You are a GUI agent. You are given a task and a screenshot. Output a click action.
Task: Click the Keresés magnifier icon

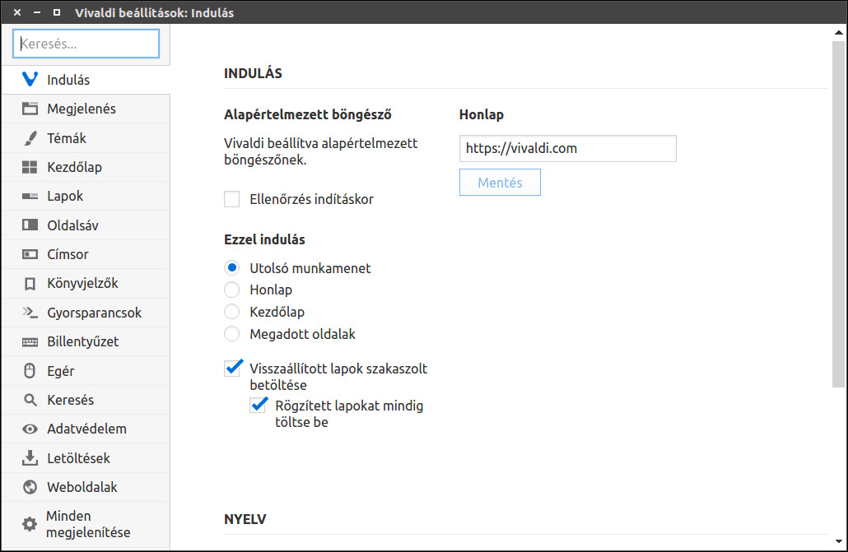tap(30, 400)
